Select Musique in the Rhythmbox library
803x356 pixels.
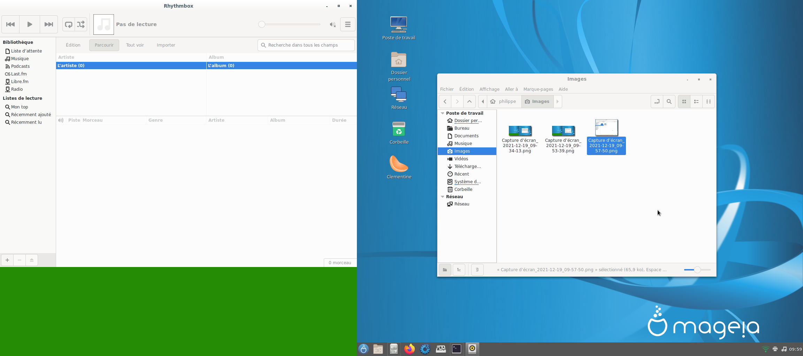coord(20,59)
